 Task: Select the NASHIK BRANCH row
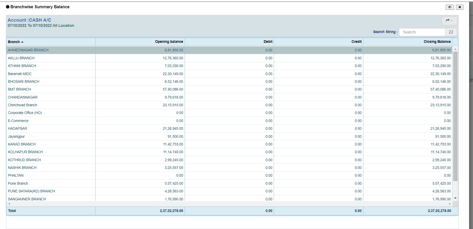coord(229,168)
